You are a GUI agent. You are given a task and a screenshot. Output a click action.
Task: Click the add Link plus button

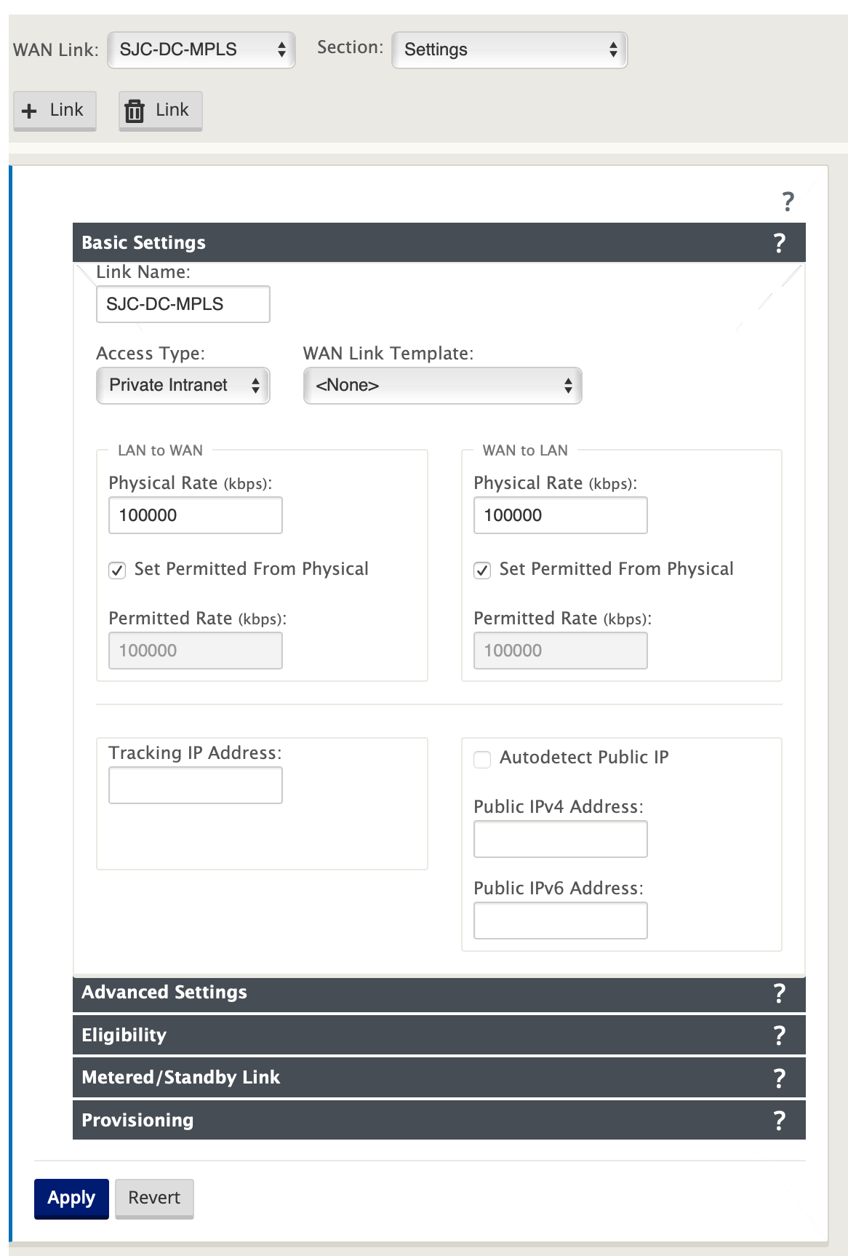pos(55,111)
